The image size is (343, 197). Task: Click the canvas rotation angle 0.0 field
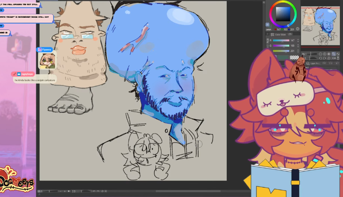[74, 191]
